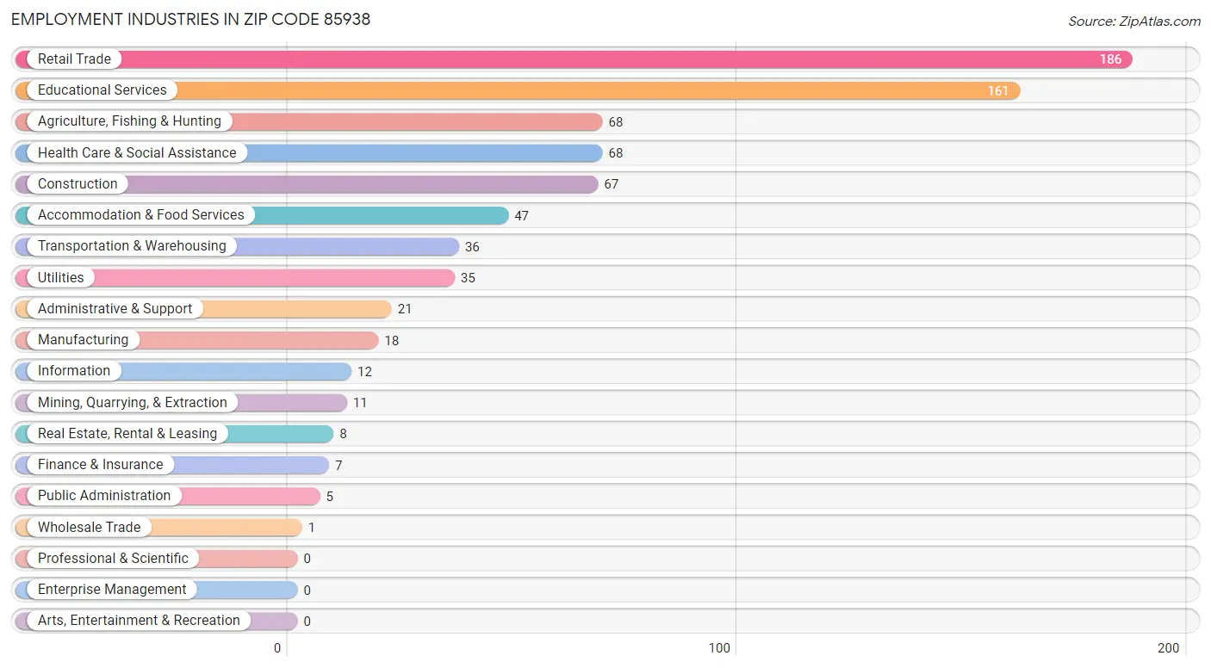The image size is (1211, 668).
Task: Click the value 47 beside Accommodation bar
Action: click(521, 215)
